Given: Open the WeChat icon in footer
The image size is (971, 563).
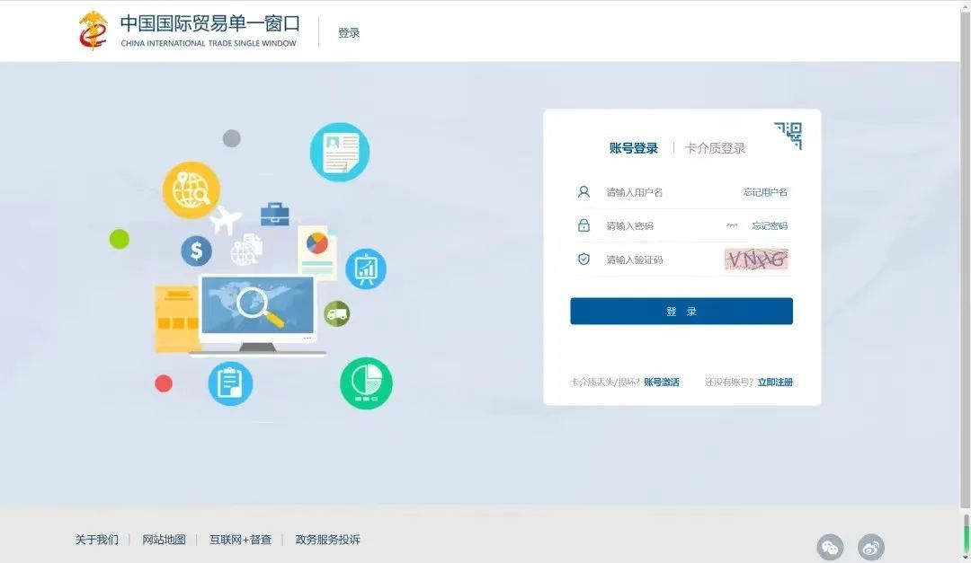Looking at the screenshot, I should pos(830,547).
